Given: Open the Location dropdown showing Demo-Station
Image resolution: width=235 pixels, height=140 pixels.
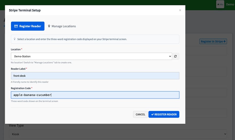Looking at the screenshot, I should pyautogui.click(x=91, y=56).
